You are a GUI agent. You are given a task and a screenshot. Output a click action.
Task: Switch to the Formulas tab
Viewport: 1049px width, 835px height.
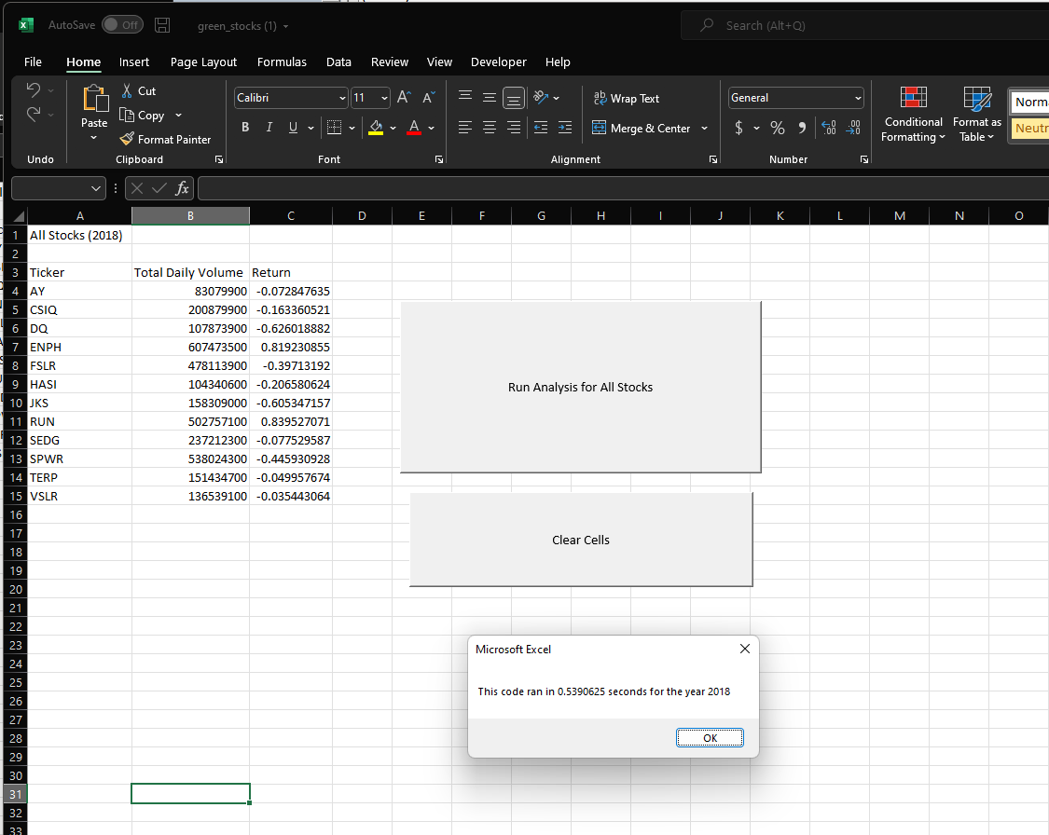(x=282, y=62)
